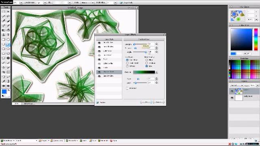The width and height of the screenshot is (260, 146).
Task: Swap foreground and background colors
Action: [9, 90]
